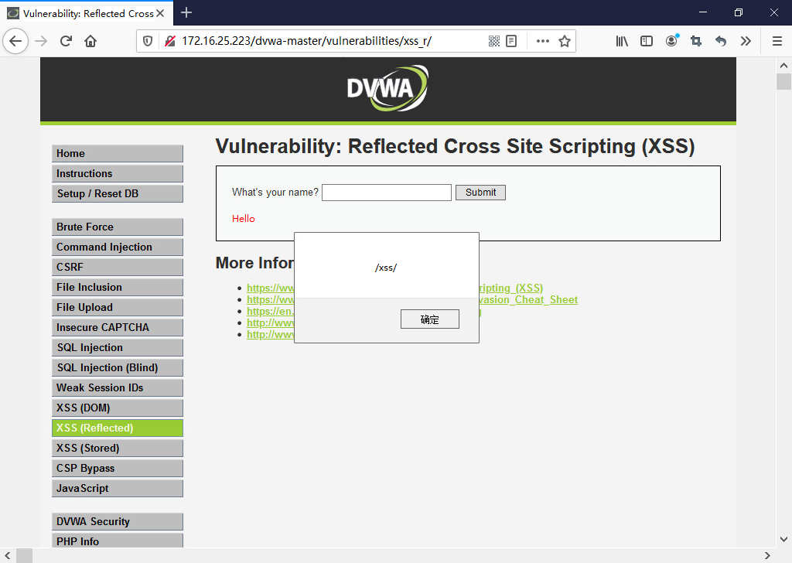792x563 pixels.
Task: Click the Submit button
Action: 480,193
